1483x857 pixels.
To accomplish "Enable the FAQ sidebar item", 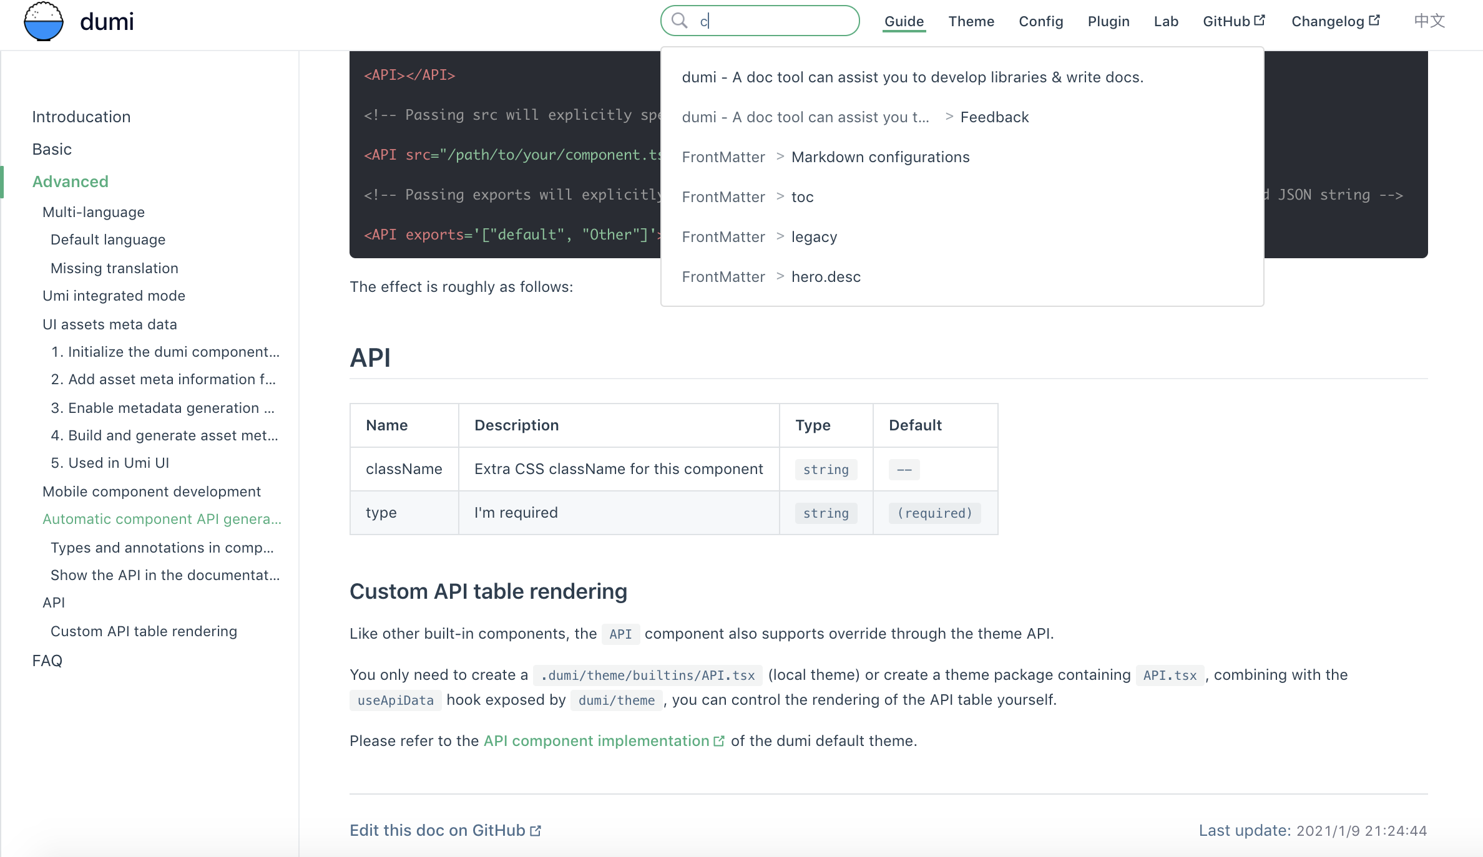I will [x=47, y=659].
